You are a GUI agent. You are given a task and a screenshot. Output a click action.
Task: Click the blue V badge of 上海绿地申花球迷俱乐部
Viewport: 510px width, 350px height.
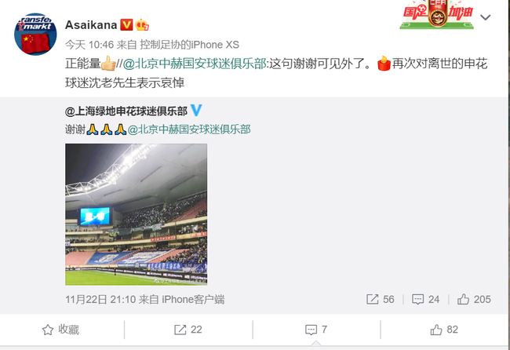tap(196, 111)
